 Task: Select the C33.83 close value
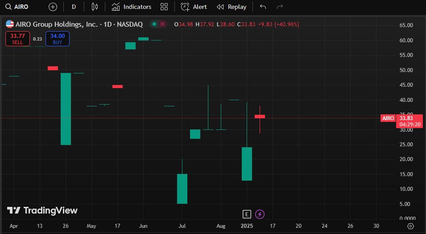pyautogui.click(x=246, y=24)
